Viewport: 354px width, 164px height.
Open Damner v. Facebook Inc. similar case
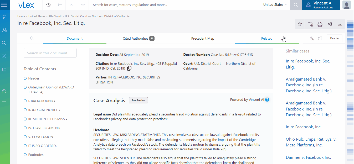point(308,157)
